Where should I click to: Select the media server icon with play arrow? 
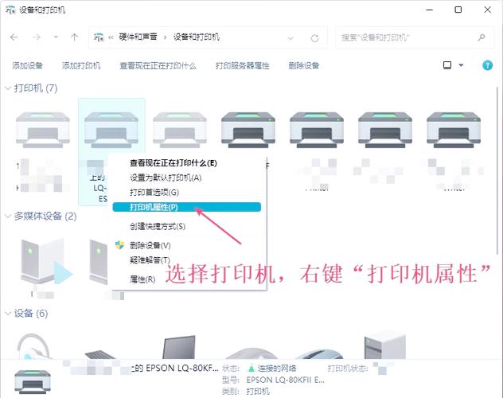[46, 262]
